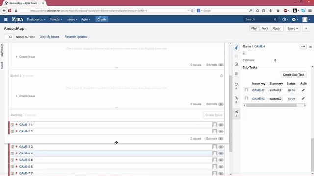Image resolution: width=314 pixels, height=176 pixels.
Task: Open the Projects dropdown menu
Action: pos(55,20)
